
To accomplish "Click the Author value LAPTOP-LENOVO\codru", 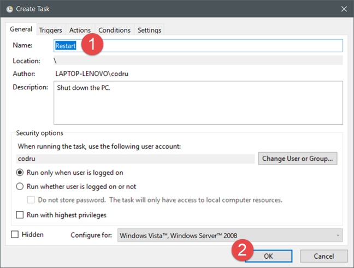I will [92, 74].
